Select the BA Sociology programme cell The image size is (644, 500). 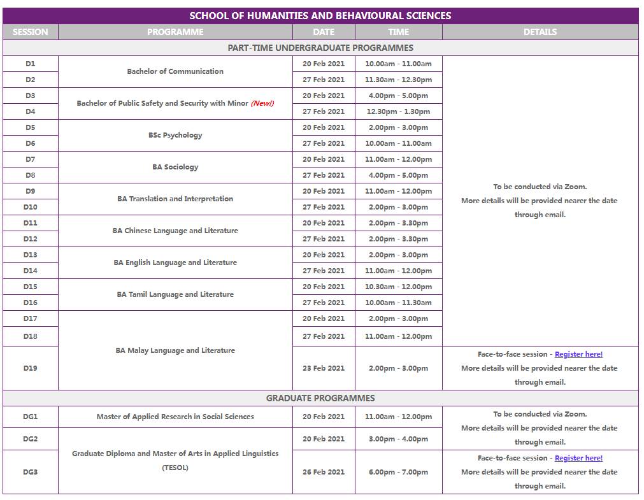point(175,167)
